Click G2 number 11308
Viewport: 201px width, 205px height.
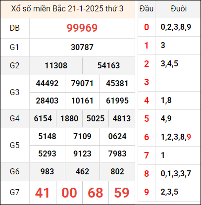tap(56, 65)
